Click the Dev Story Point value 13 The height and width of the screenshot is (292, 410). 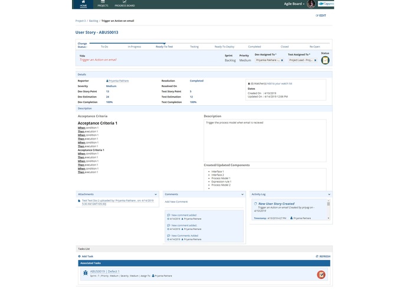pyautogui.click(x=107, y=92)
